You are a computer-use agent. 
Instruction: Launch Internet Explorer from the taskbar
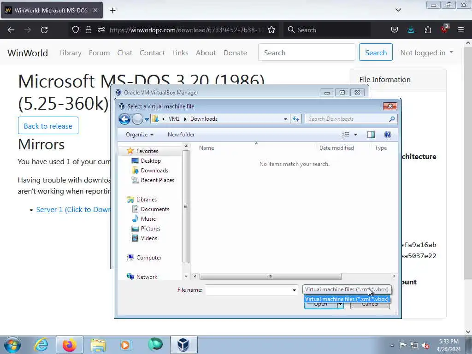point(41,345)
